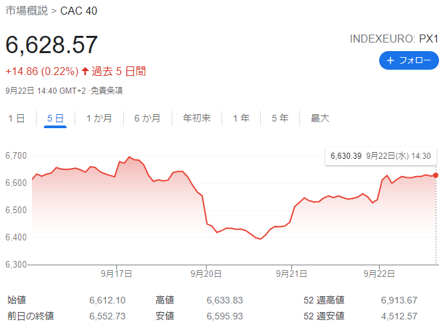The image size is (445, 330).
Task: Open the 市場概説 breadcrumb link
Action: [26, 11]
